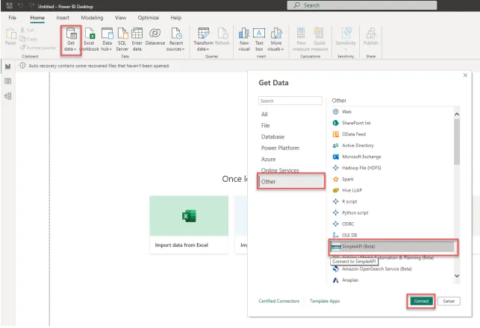480x328 pixels.
Task: Click the title bar Search box
Action: point(362,5)
